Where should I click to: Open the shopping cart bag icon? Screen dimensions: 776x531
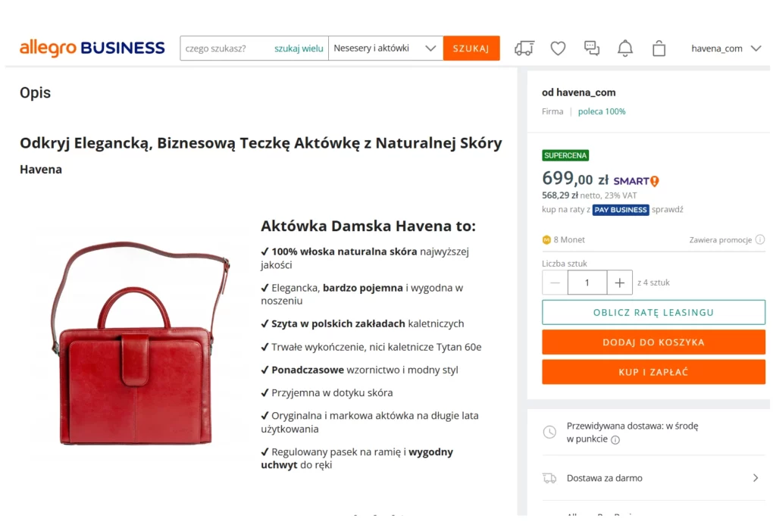[659, 48]
